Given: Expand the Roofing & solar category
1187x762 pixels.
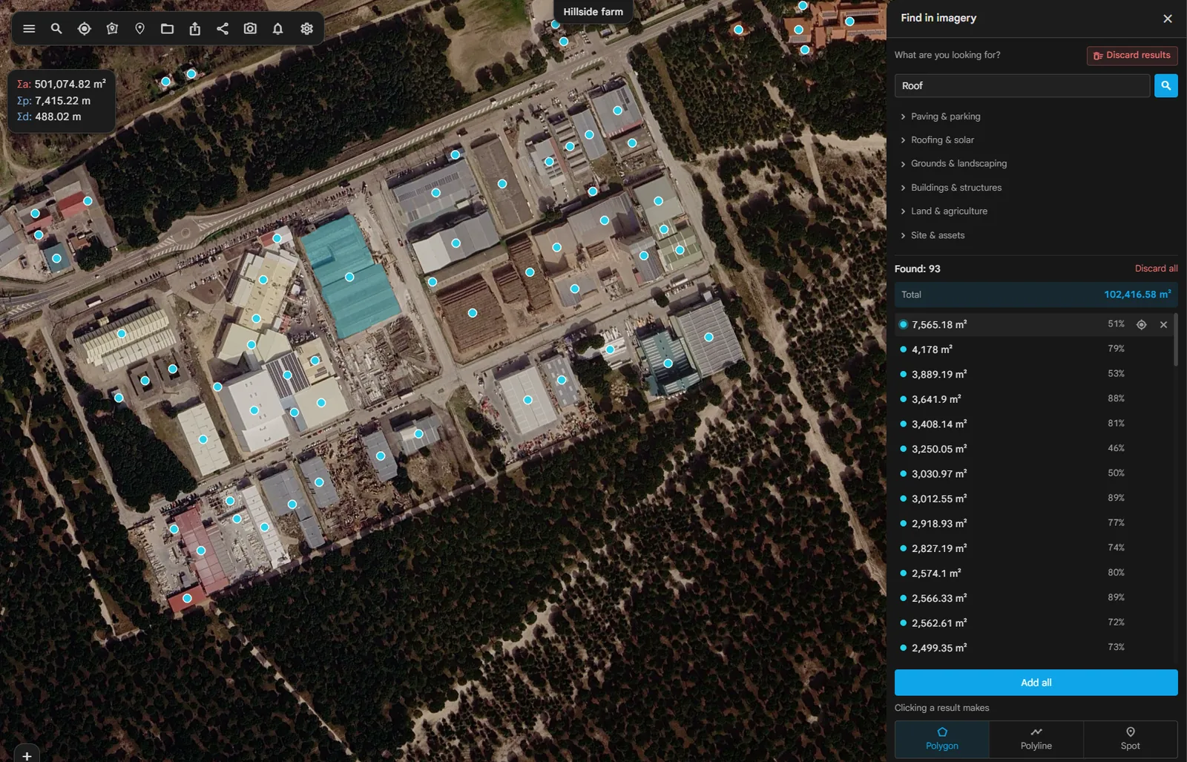Looking at the screenshot, I should 937,139.
